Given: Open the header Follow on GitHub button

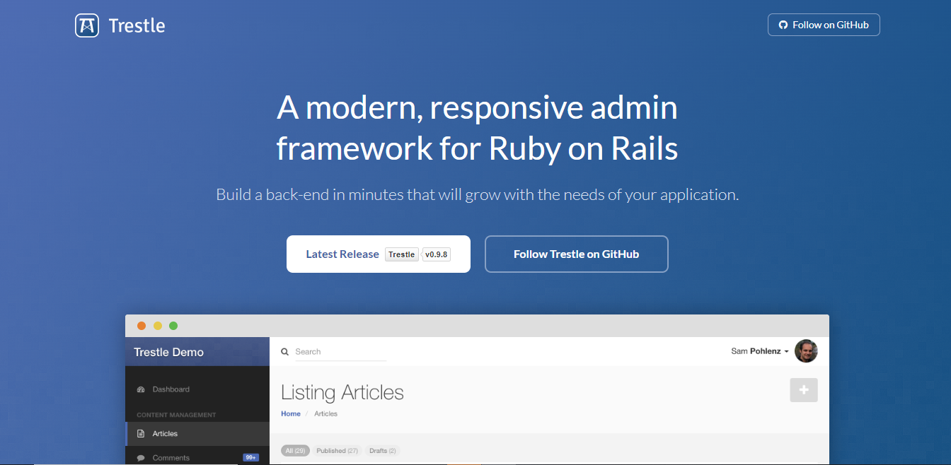Looking at the screenshot, I should 824,25.
